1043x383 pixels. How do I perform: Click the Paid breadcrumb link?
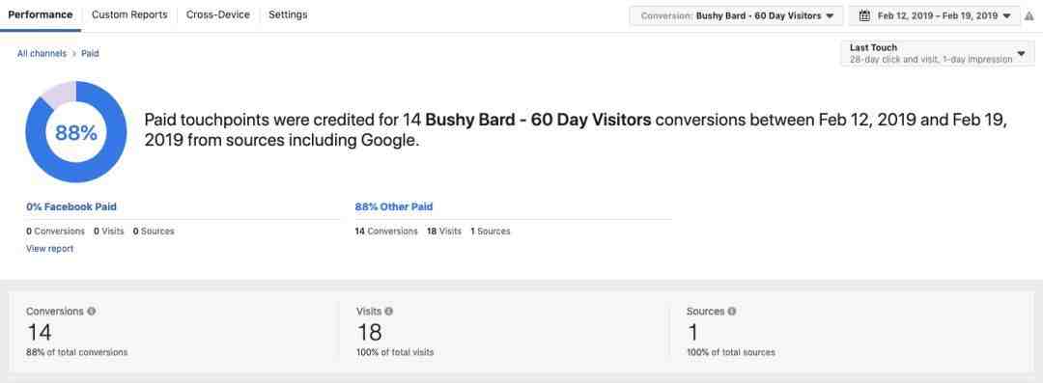(x=91, y=53)
